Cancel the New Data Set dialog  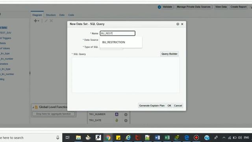pyautogui.click(x=178, y=106)
